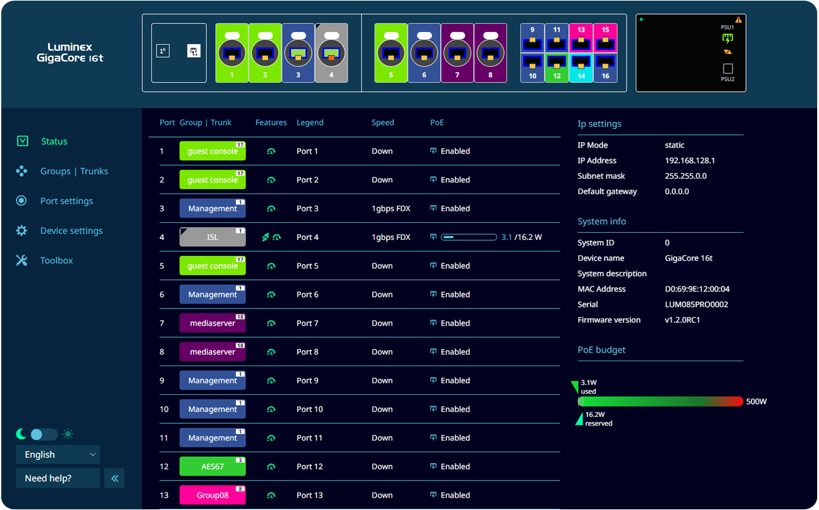819x510 pixels.
Task: Click the Luminex GigaCore 16t logo
Action: pos(70,53)
